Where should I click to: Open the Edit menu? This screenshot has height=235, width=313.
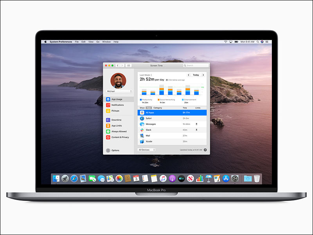click(83, 42)
